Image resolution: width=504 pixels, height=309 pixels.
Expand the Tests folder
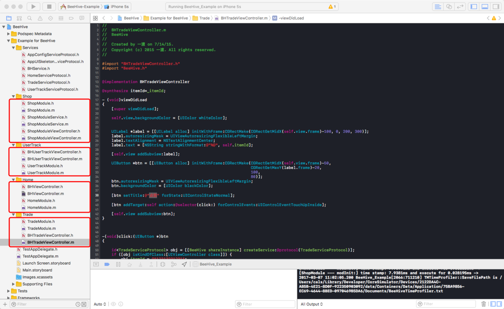click(x=9, y=291)
